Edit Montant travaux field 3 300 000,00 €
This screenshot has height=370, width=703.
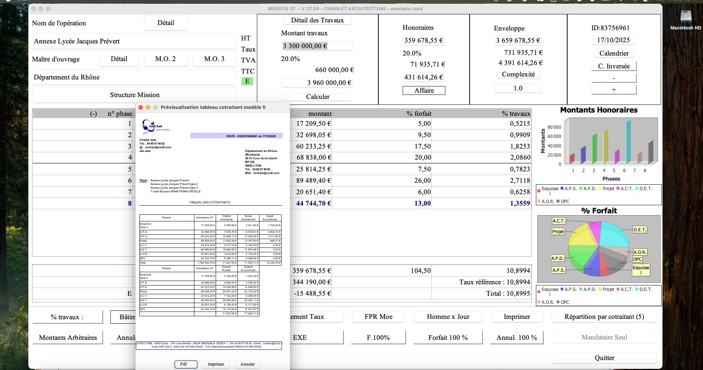[x=317, y=46]
